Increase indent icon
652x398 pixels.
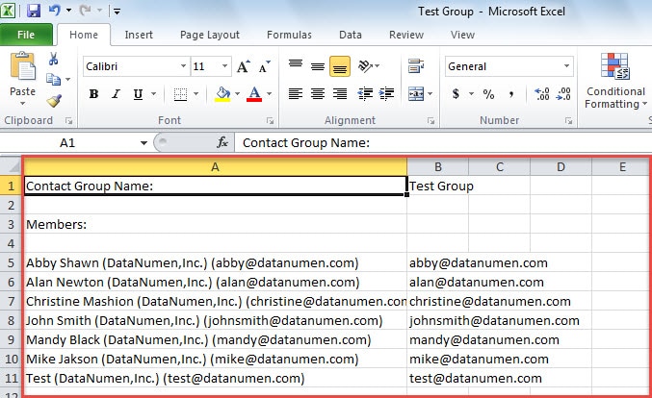[387, 94]
